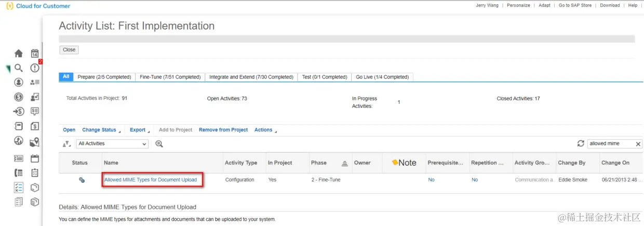Open Allowed MIME Types for Document Upload link
Image resolution: width=644 pixels, height=226 pixels.
151,180
